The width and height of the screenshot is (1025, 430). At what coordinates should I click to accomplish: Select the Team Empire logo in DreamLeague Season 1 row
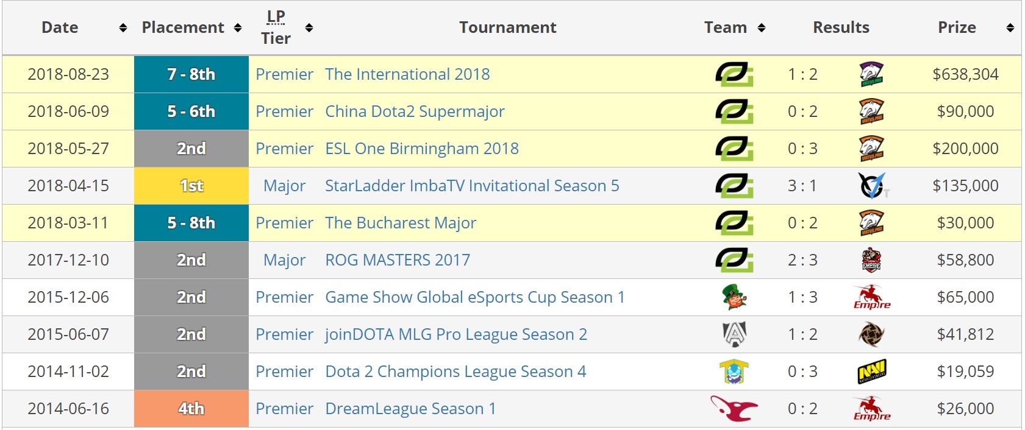tap(871, 409)
